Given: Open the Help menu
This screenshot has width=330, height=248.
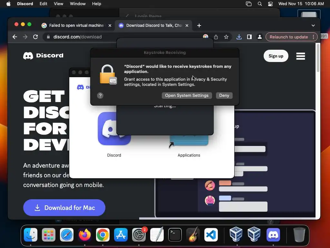Looking at the screenshot, I should click(x=97, y=4).
